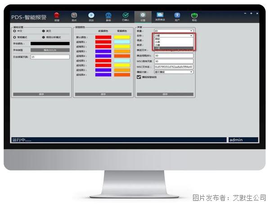Click the green checkmark confirmed (已确认) icon

pyautogui.click(x=126, y=16)
